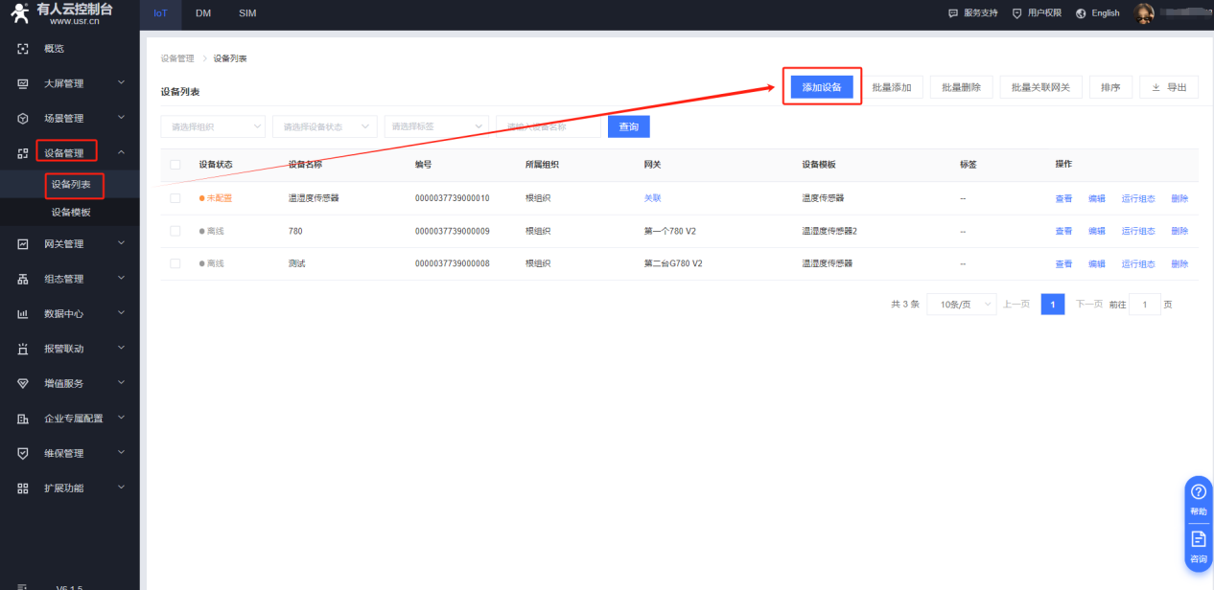Click the device name search input field
The height and width of the screenshot is (590, 1214).
(x=549, y=126)
